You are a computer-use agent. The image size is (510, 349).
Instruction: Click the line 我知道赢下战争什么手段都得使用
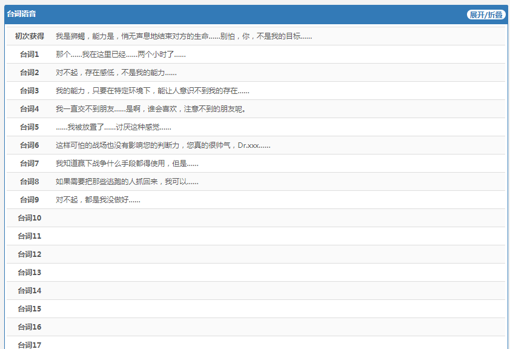tap(127, 164)
